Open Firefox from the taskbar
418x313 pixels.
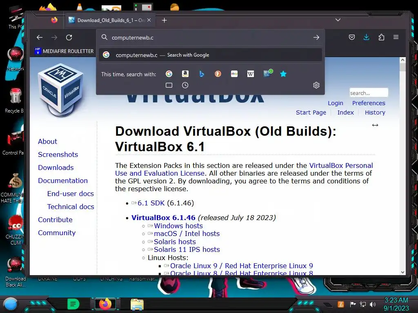[105, 304]
